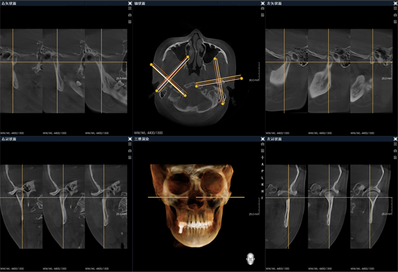Click the 轴状面 panel title
Viewport: 398px width, 272px height.
coord(140,3)
